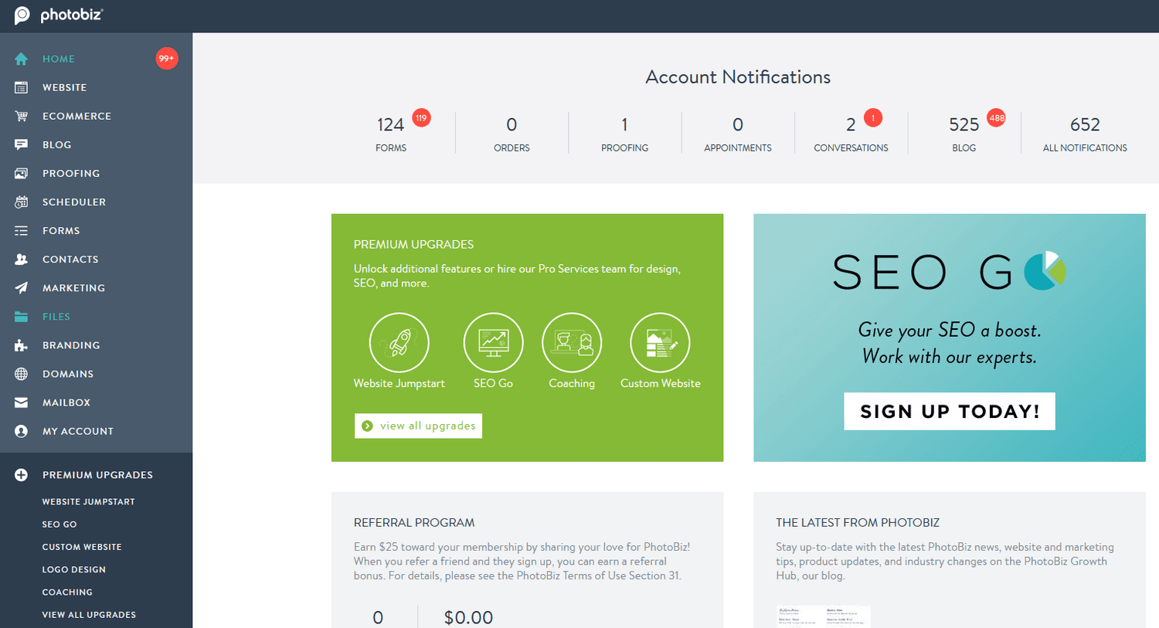
Task: Click the Home house icon in sidebar
Action: coord(21,59)
